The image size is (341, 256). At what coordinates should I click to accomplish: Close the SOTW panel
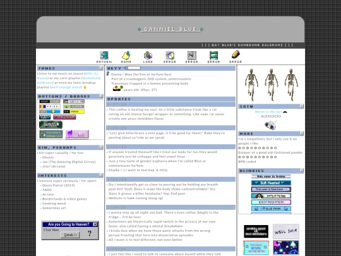302,106
